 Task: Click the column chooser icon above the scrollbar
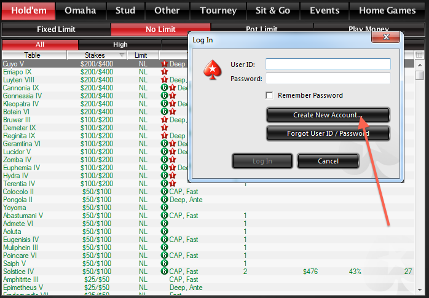point(419,55)
